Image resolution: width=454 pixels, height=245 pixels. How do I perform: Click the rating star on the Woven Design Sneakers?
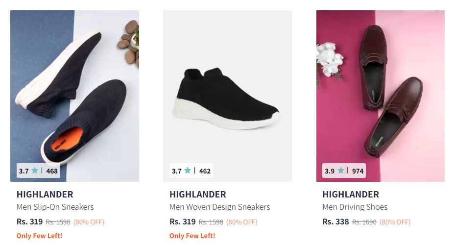[x=188, y=171]
